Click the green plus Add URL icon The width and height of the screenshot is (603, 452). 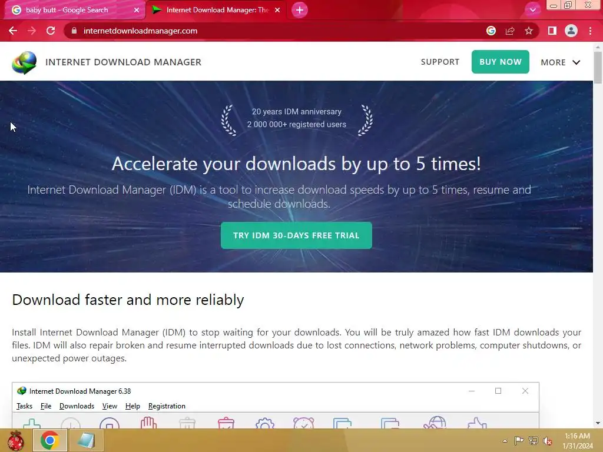pyautogui.click(x=32, y=423)
